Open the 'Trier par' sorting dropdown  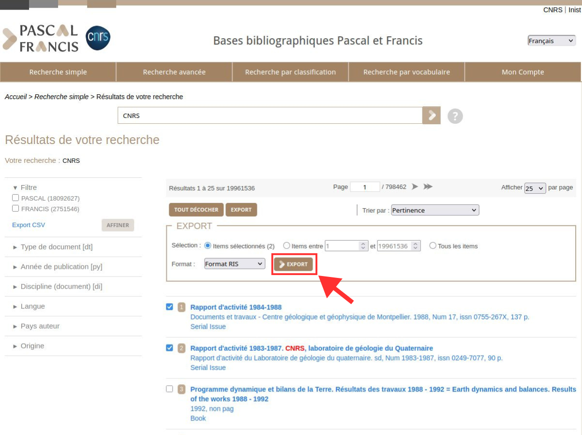(x=434, y=210)
